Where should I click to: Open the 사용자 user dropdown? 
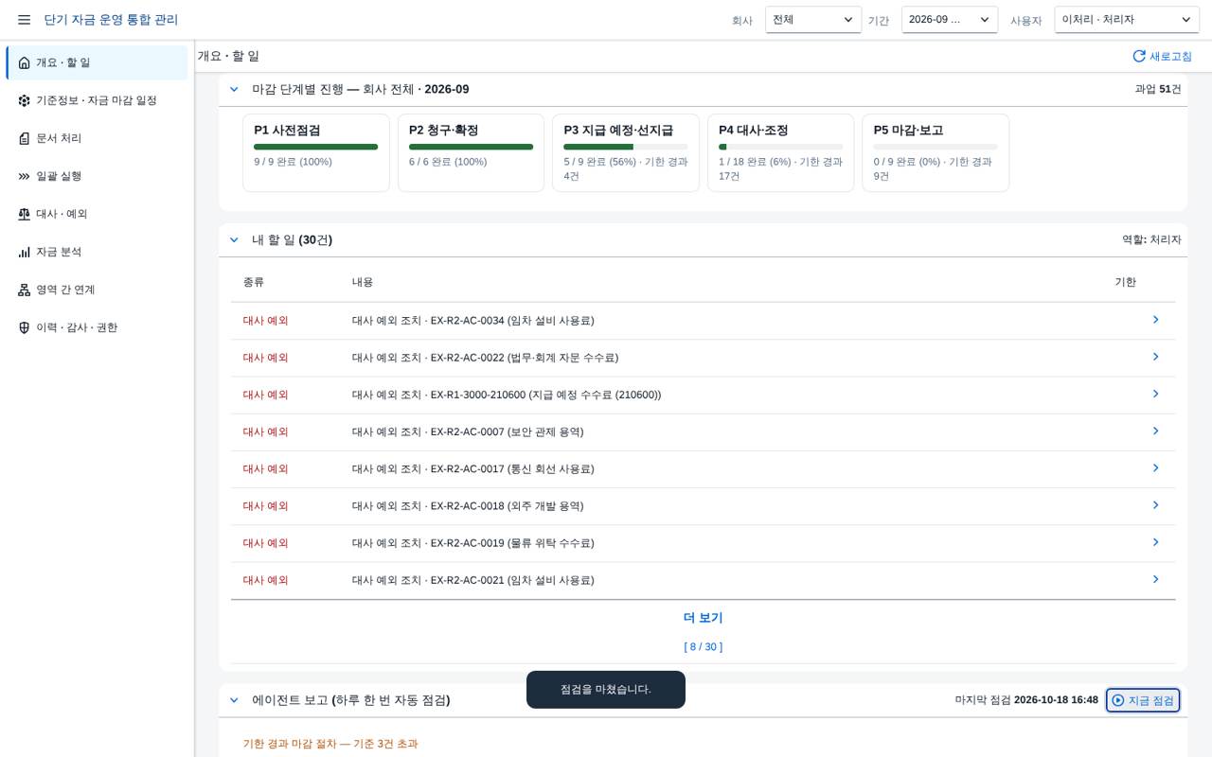(x=1127, y=20)
